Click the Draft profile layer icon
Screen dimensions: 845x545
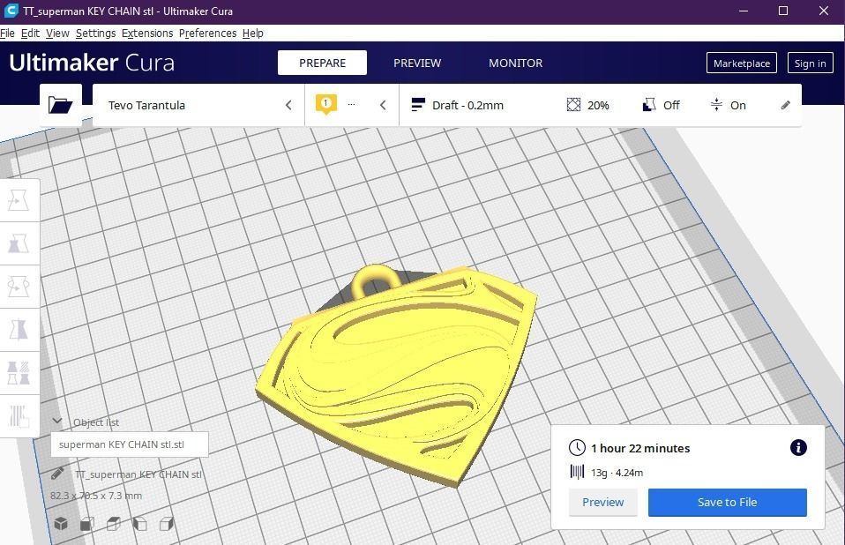click(x=418, y=104)
